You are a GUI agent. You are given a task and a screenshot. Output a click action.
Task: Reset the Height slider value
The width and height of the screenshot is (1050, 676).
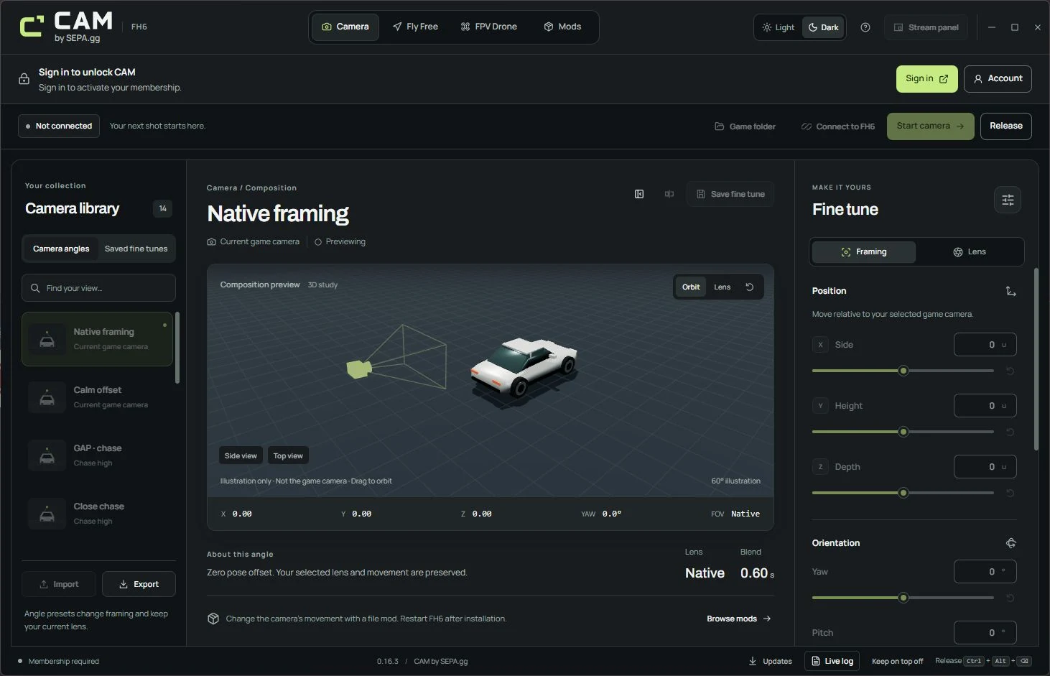point(1010,432)
